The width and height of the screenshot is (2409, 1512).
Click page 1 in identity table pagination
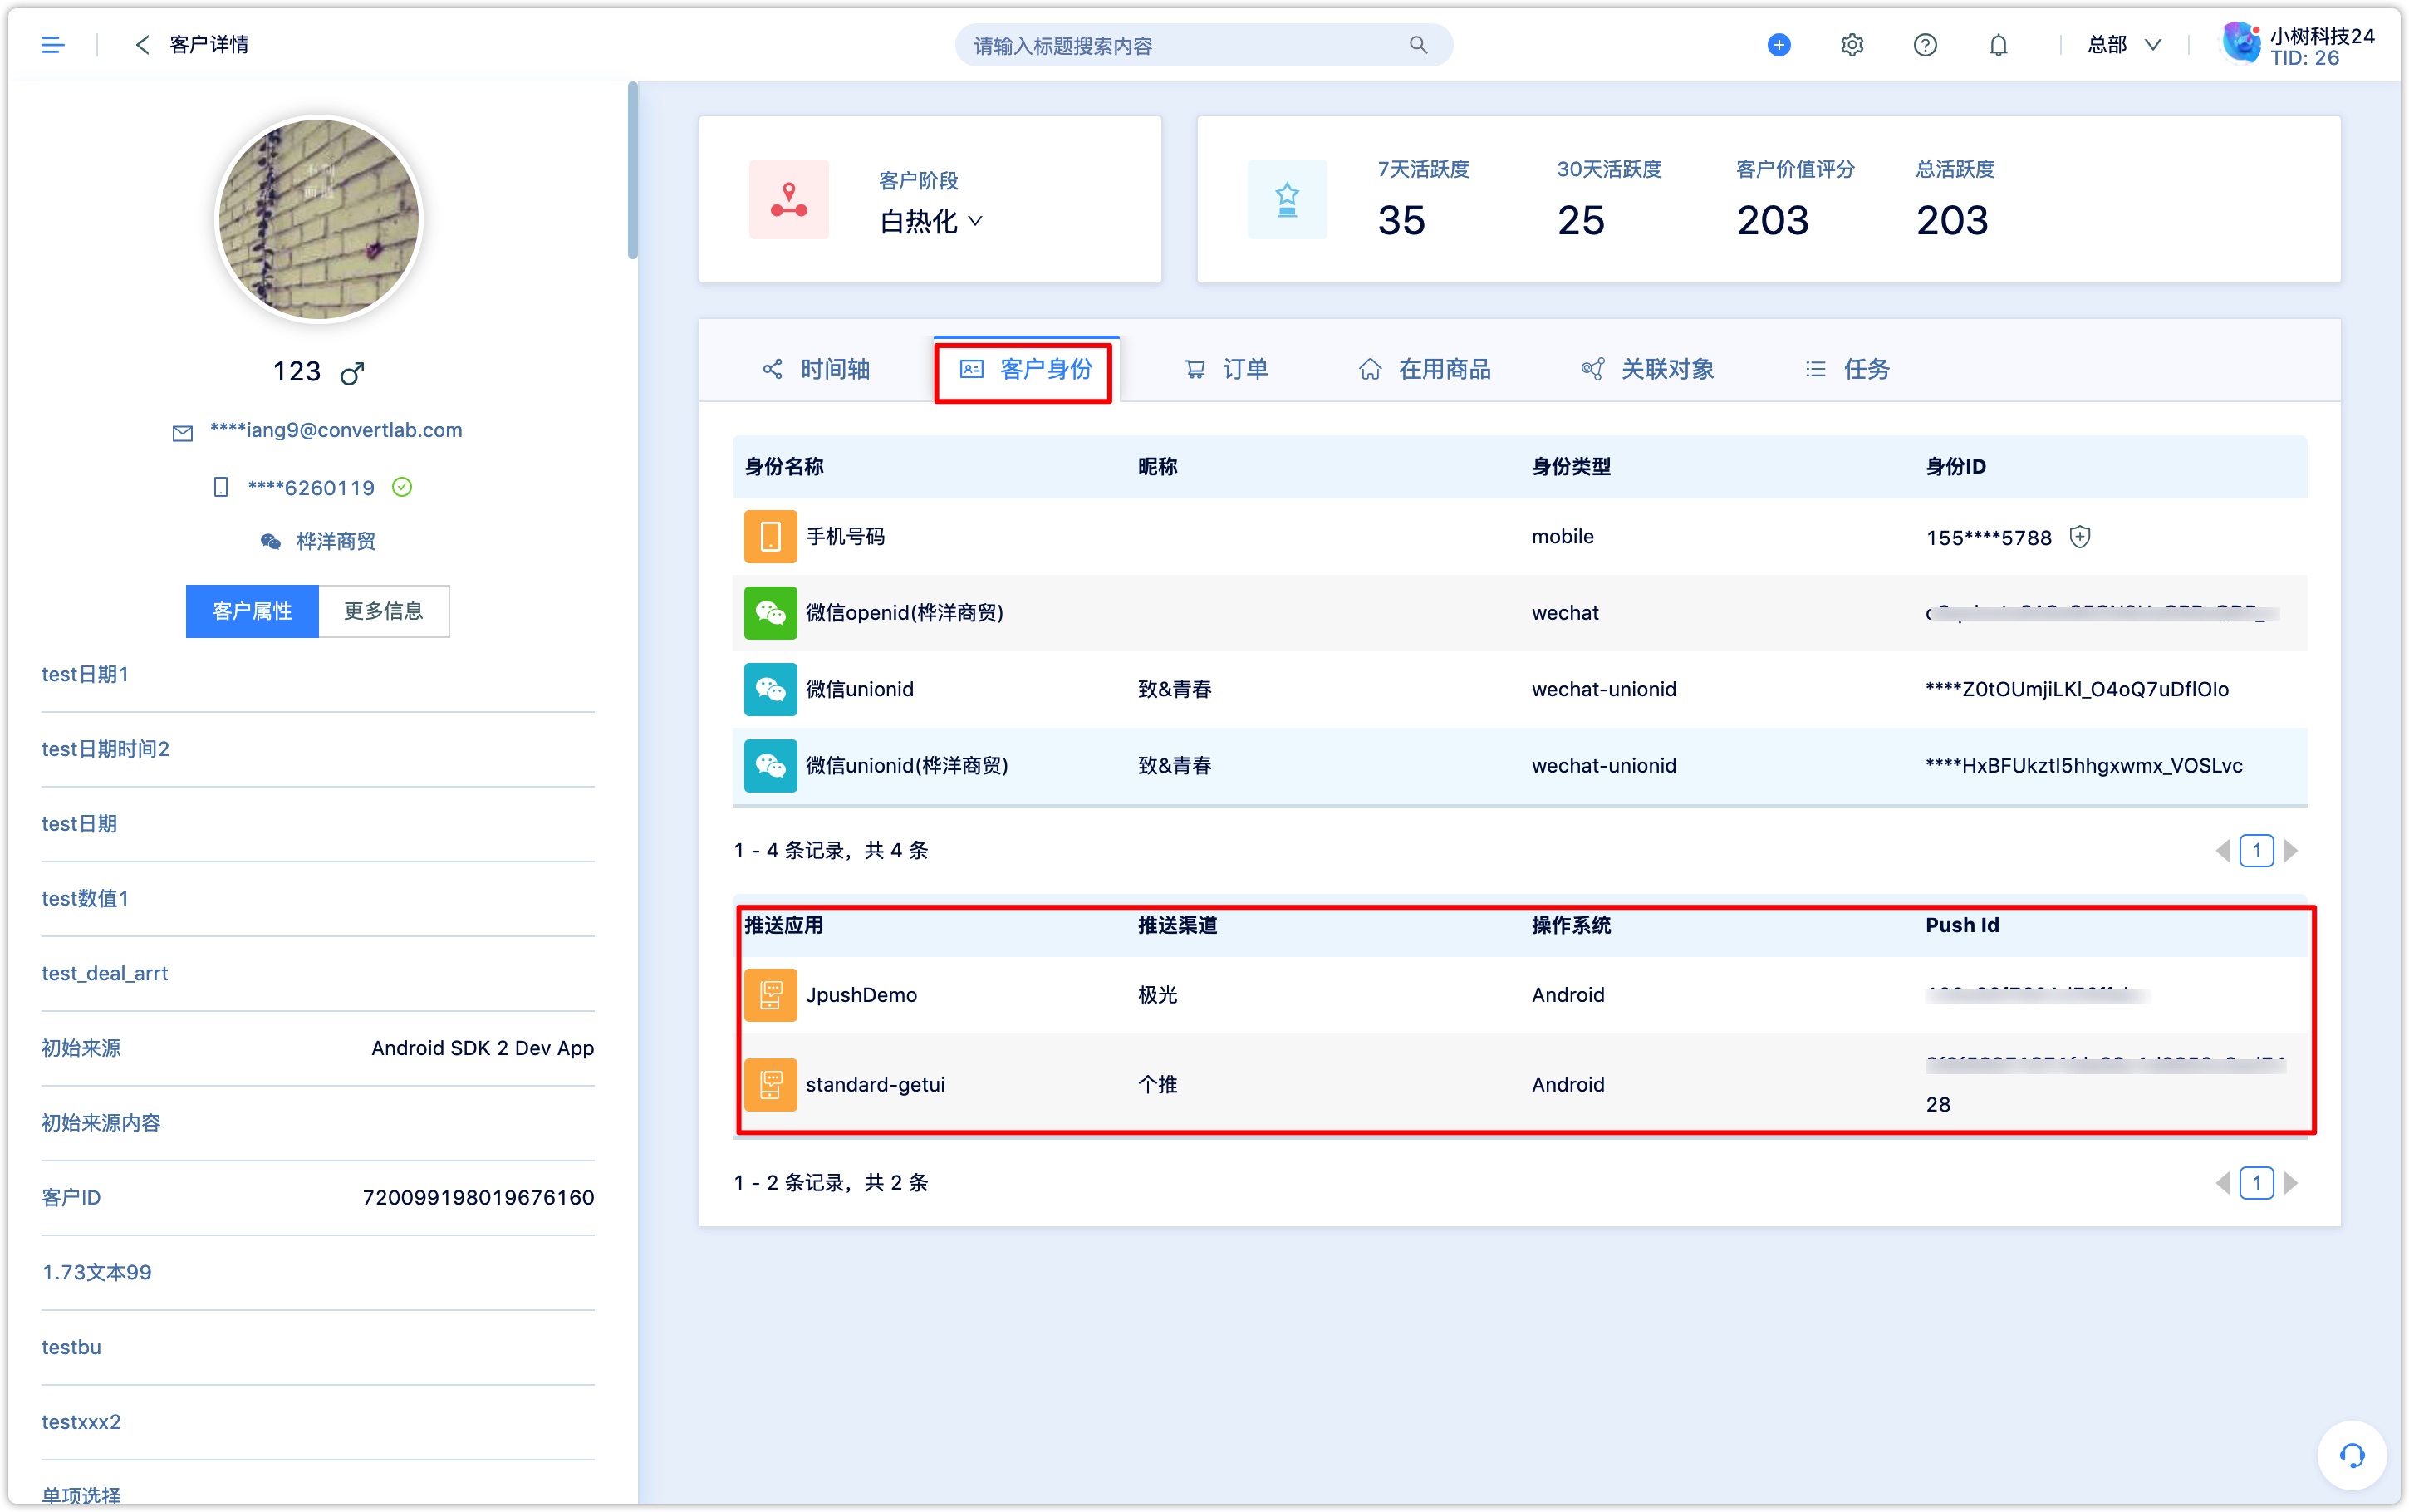pyautogui.click(x=2256, y=851)
